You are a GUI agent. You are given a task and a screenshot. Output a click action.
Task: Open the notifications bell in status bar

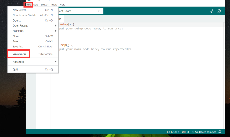(220, 132)
